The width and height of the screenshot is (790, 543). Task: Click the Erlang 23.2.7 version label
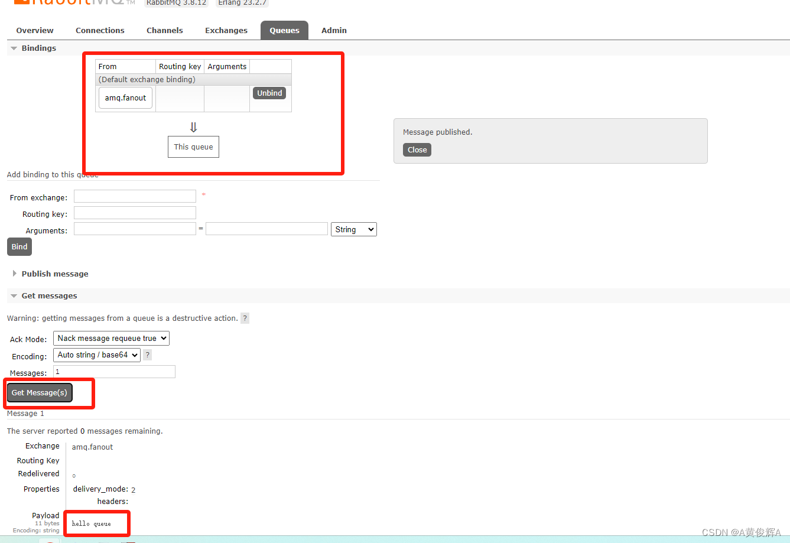(242, 2)
